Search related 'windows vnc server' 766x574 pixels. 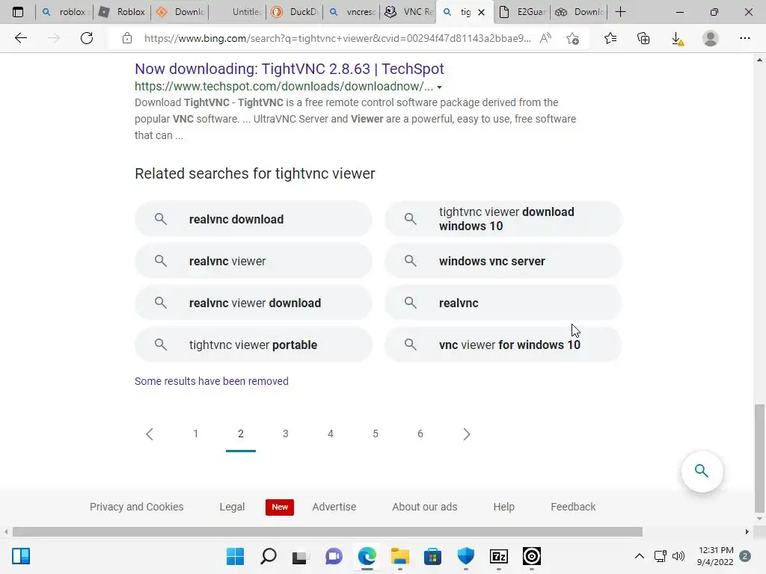pyautogui.click(x=503, y=261)
